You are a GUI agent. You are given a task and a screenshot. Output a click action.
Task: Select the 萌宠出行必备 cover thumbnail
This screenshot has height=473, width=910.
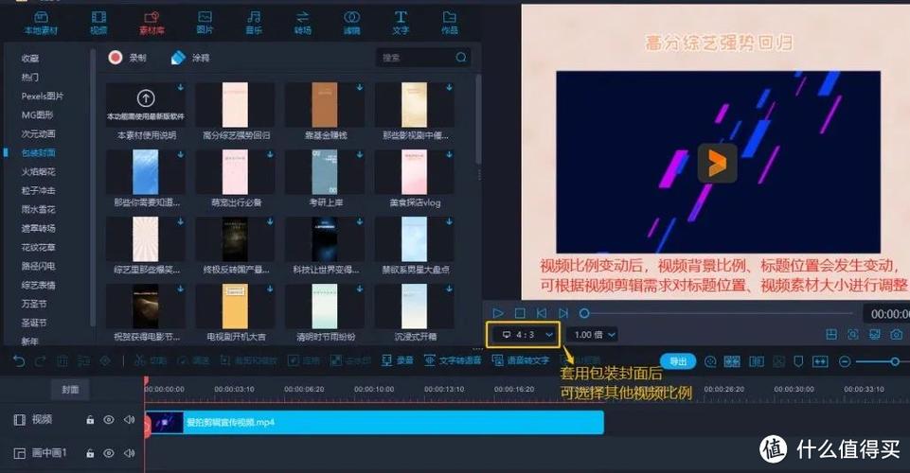[x=235, y=172]
